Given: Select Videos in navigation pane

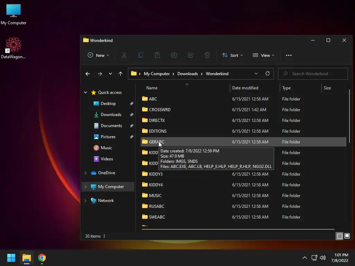Looking at the screenshot, I should pos(107,159).
